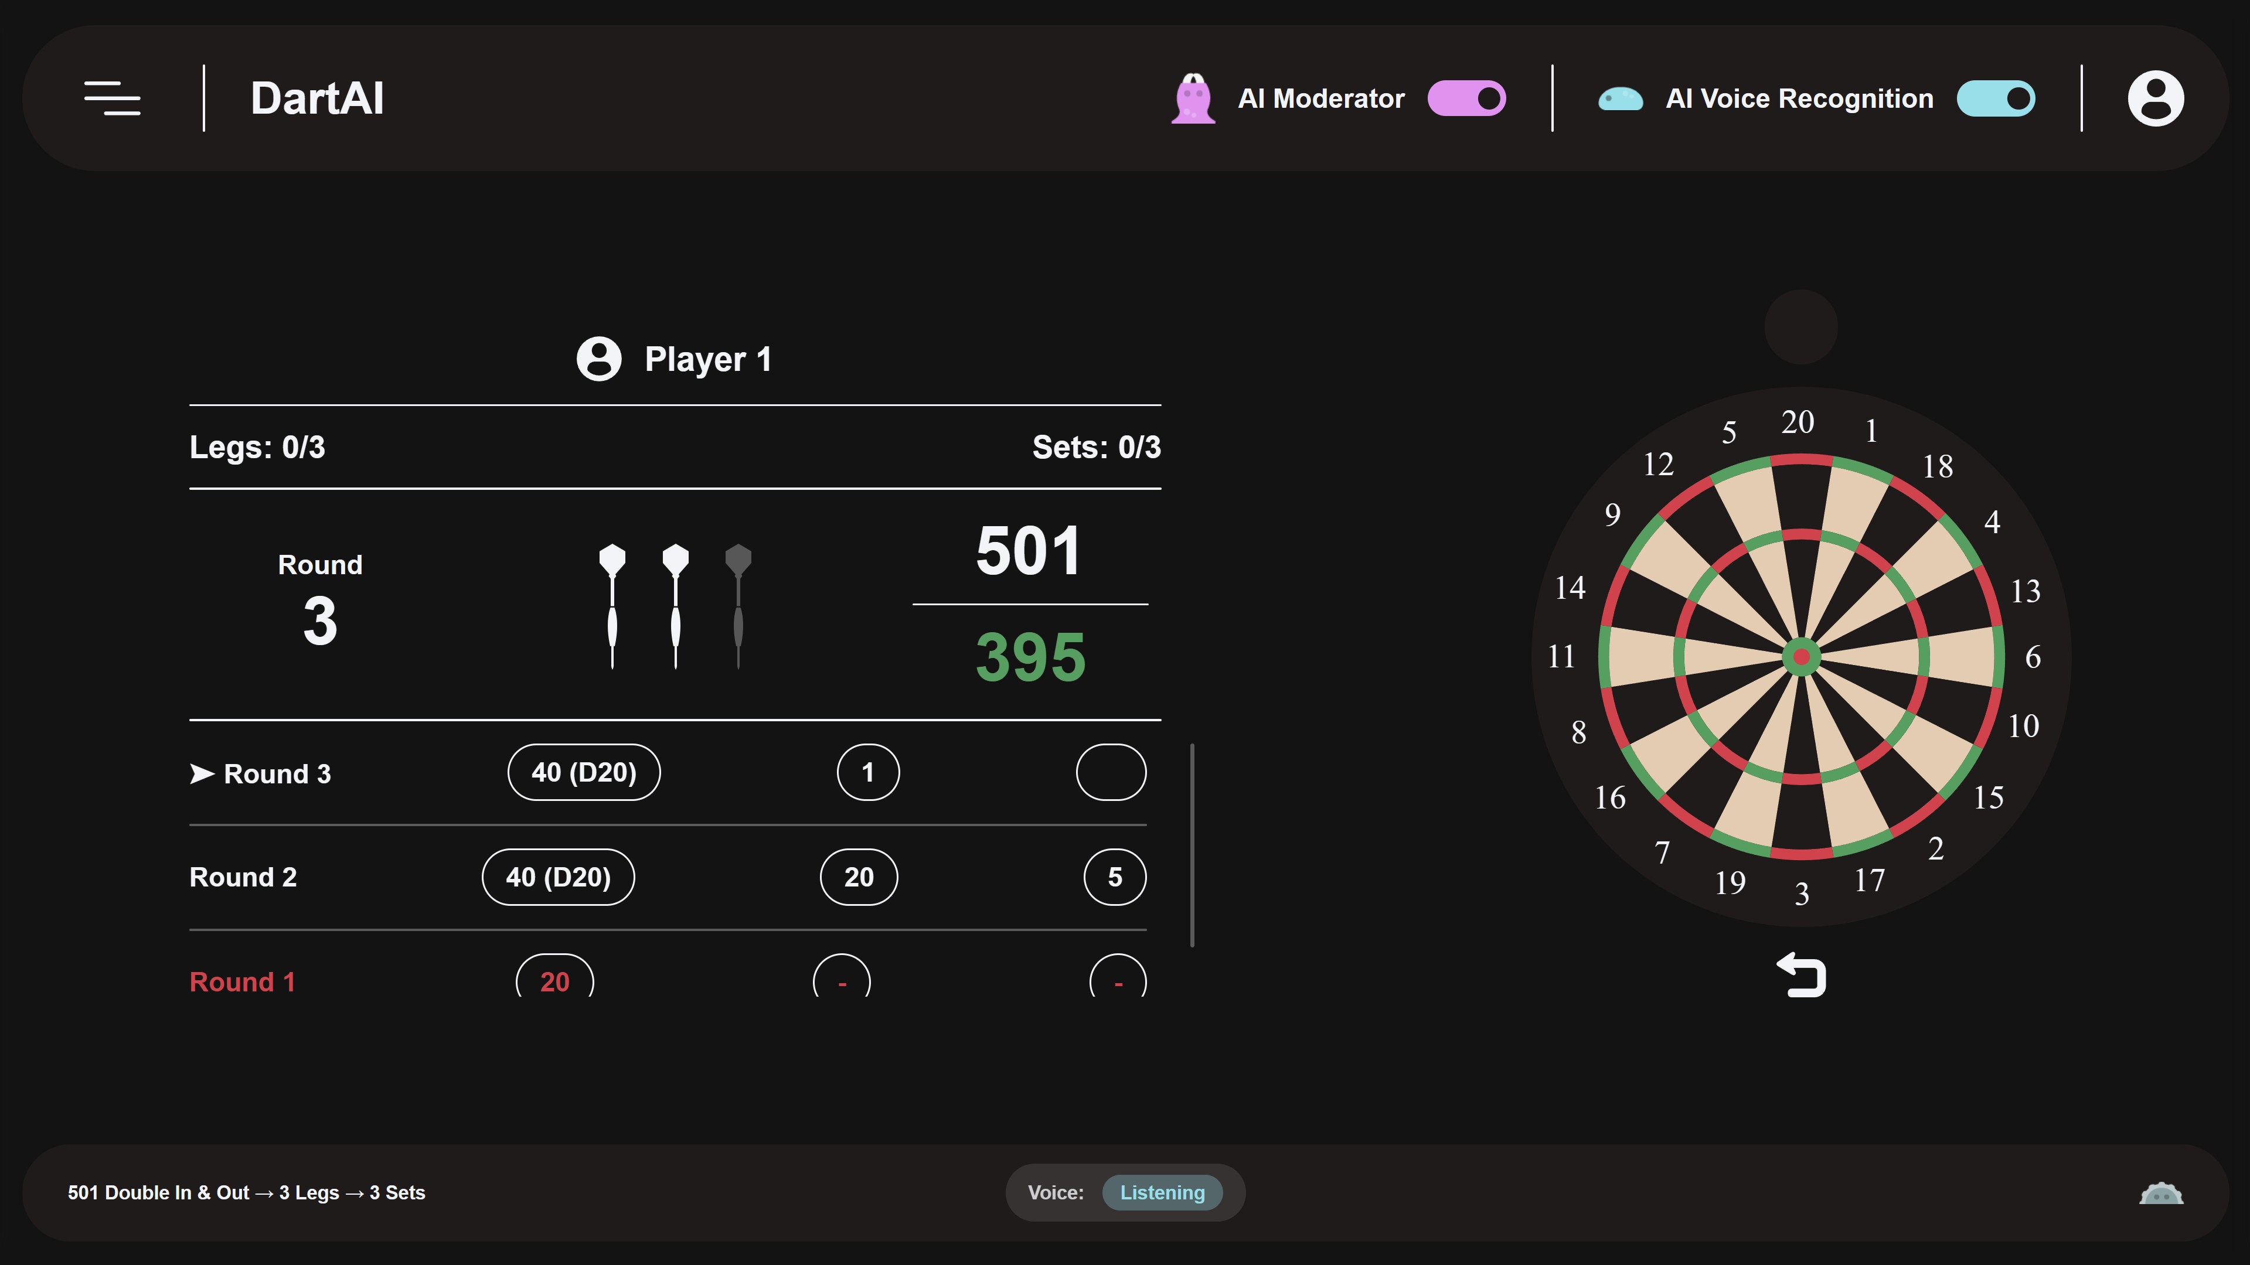Click the user account icon in header
This screenshot has width=2250, height=1265.
(x=2156, y=98)
